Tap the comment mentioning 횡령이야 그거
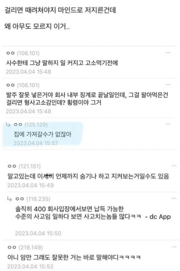 click(87, 99)
